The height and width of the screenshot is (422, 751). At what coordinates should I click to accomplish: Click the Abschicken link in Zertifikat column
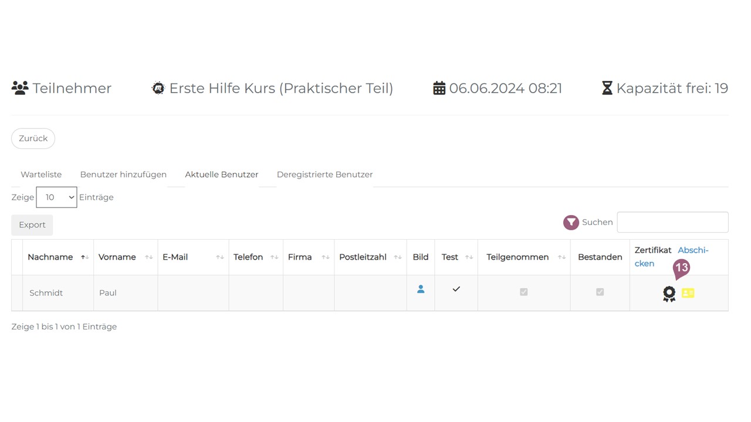point(692,251)
